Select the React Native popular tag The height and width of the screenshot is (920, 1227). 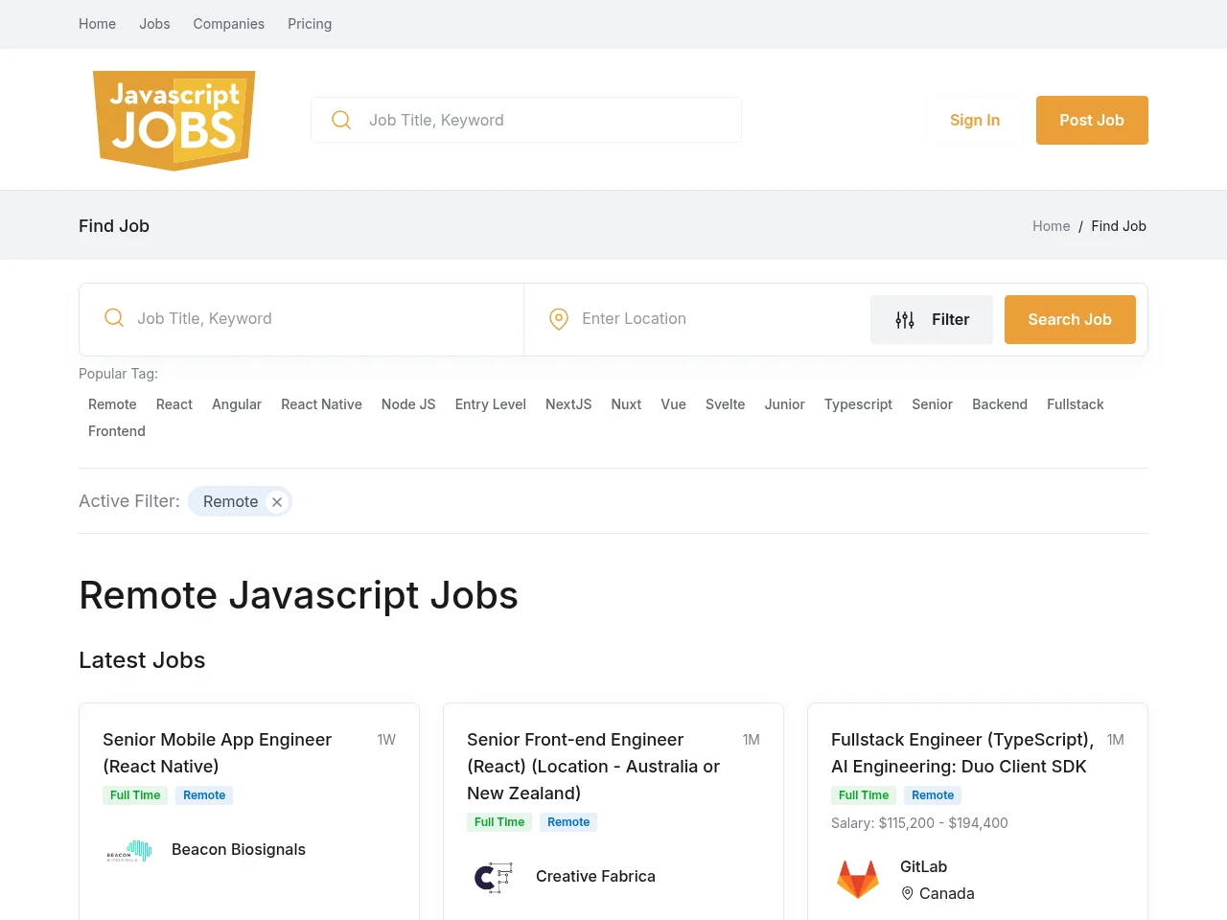(x=321, y=404)
